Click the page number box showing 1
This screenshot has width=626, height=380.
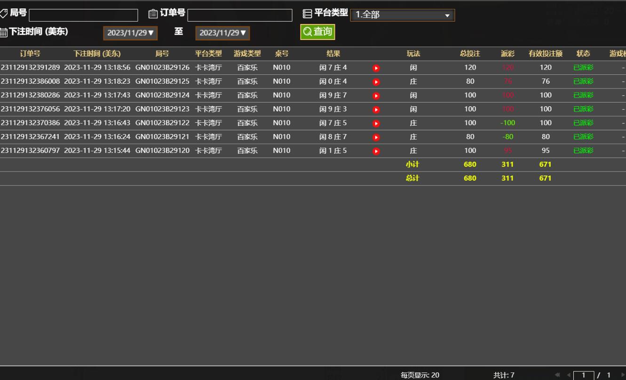(584, 375)
